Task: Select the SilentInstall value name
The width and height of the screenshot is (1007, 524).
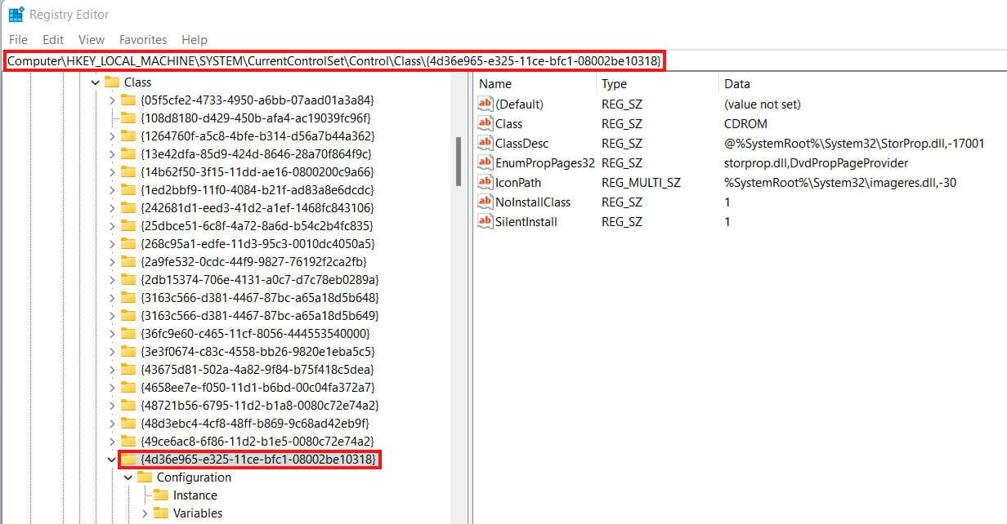Action: click(526, 222)
